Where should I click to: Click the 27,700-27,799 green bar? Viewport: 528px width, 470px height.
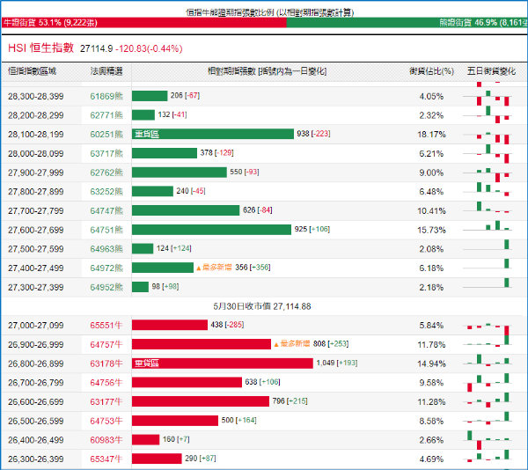(x=186, y=210)
